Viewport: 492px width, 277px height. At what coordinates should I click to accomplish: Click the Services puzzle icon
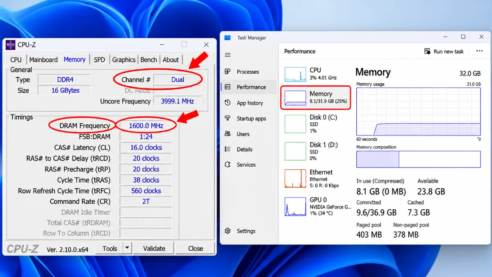tap(228, 165)
